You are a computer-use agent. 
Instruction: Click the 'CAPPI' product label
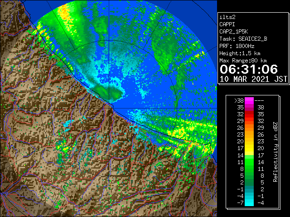pyautogui.click(x=227, y=24)
